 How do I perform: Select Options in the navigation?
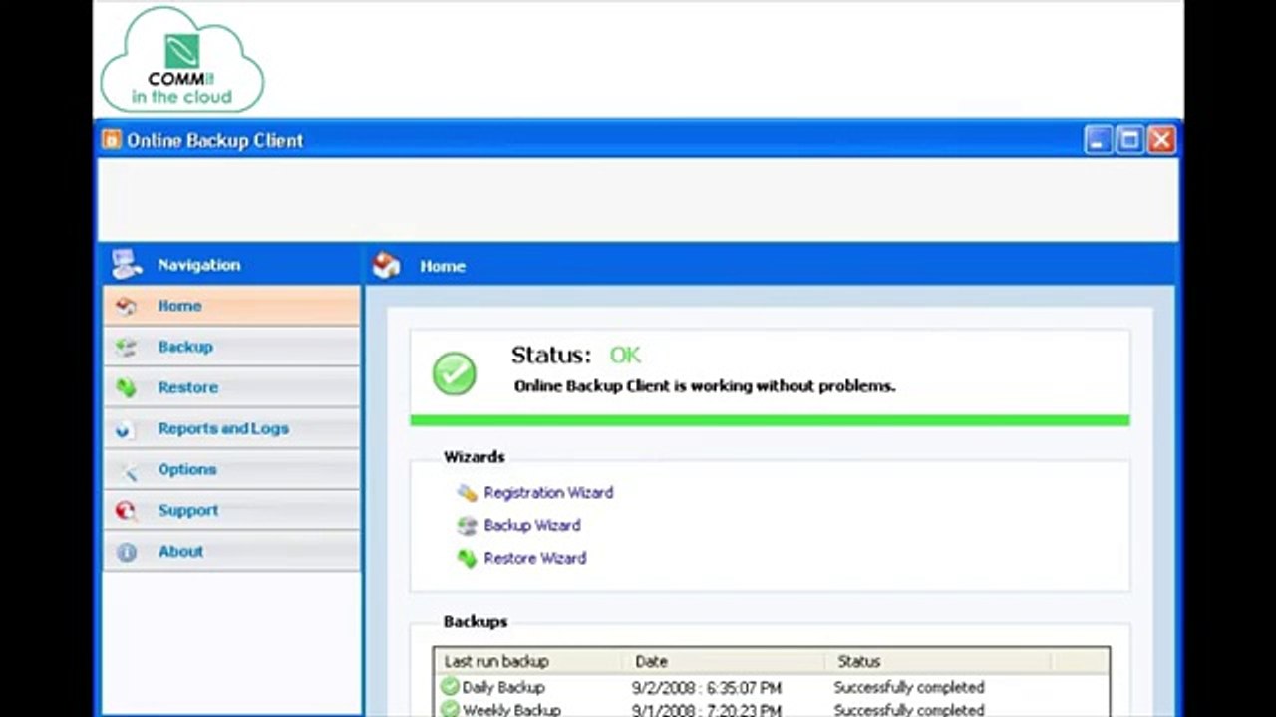pos(231,469)
